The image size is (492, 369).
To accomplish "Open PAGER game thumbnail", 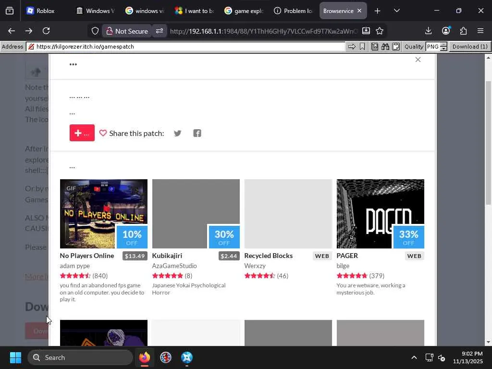I will (x=381, y=214).
